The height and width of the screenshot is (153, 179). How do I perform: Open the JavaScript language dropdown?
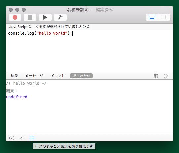[x=20, y=27]
